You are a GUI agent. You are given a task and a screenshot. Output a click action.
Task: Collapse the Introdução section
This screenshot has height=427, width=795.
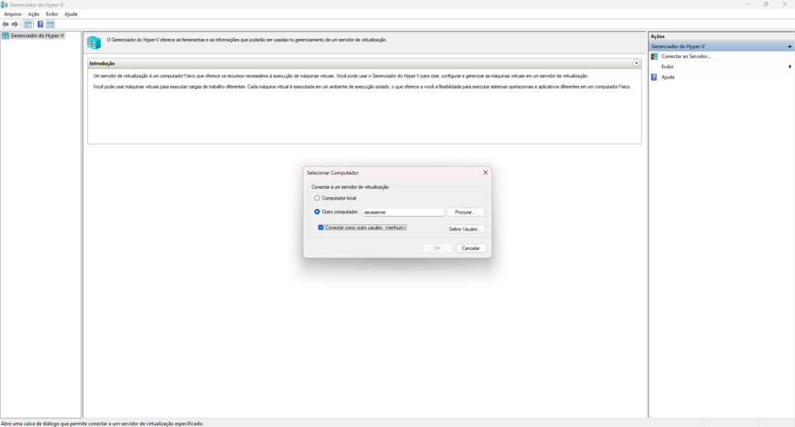(x=637, y=63)
